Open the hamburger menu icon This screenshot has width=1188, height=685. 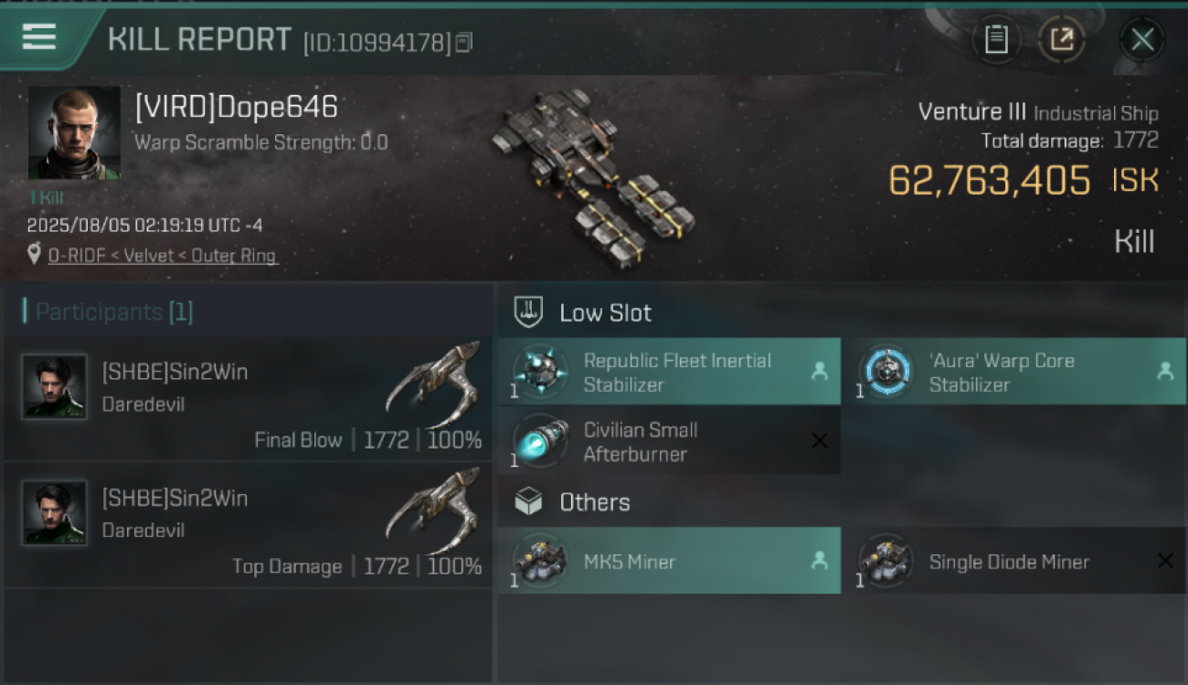(38, 37)
